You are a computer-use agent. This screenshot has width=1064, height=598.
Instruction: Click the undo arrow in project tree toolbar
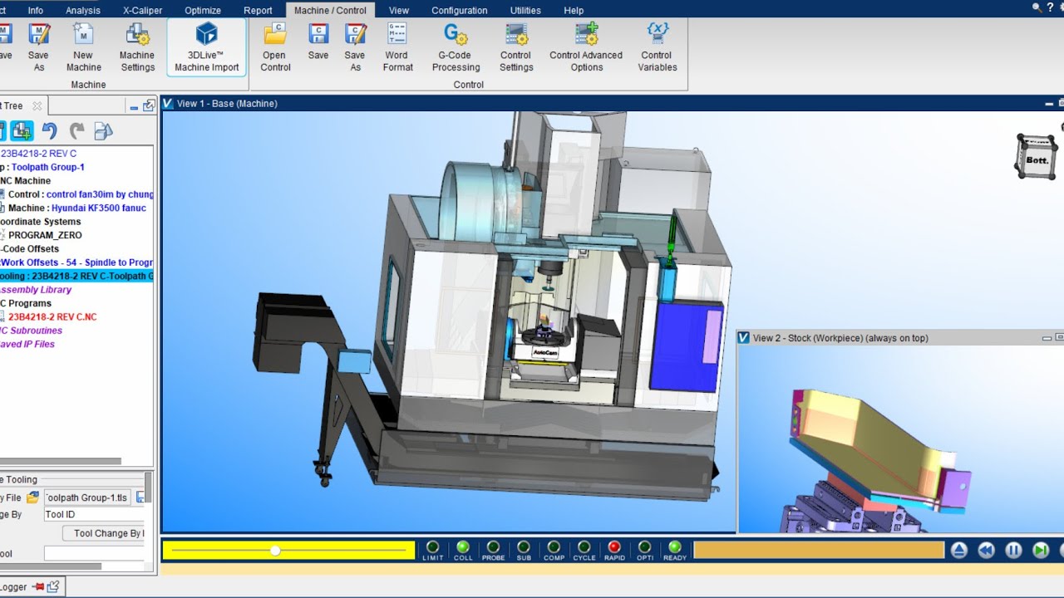[50, 130]
